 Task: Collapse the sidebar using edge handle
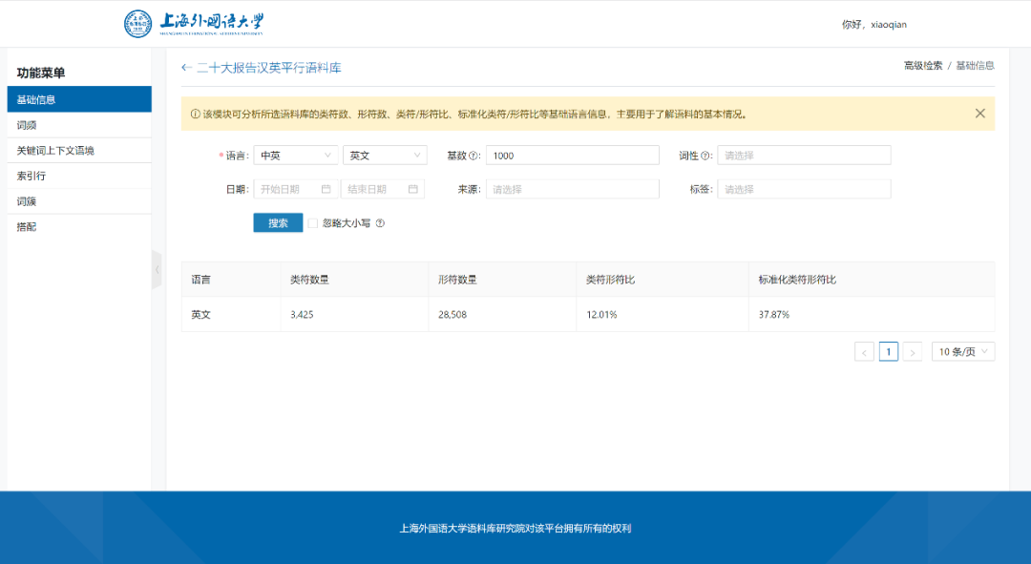pyautogui.click(x=157, y=269)
